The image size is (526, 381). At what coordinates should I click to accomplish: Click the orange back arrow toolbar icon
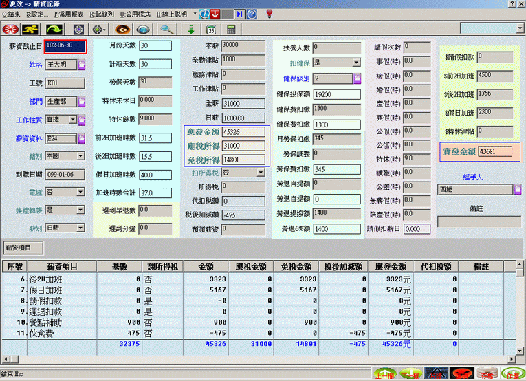click(x=122, y=30)
